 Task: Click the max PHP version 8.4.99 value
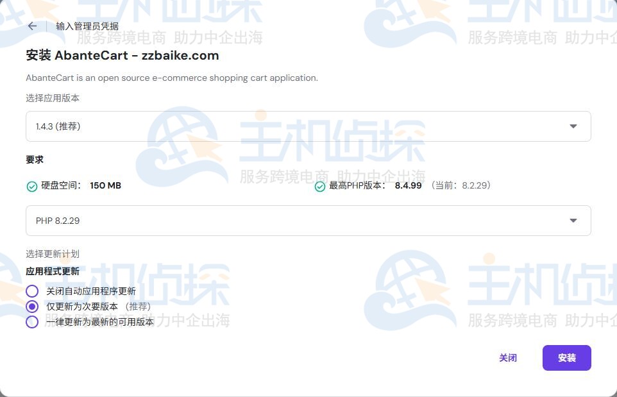tap(408, 185)
